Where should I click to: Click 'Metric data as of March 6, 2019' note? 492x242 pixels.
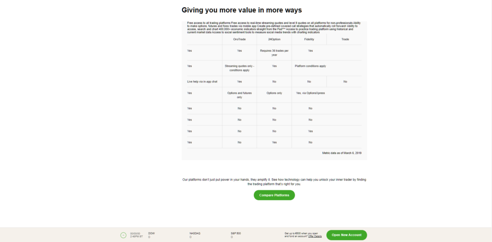pos(342,153)
